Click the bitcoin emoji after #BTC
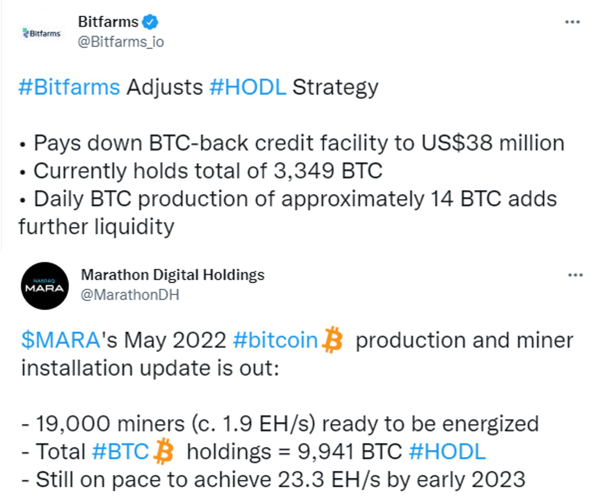This screenshot has width=589, height=497. click(x=163, y=451)
